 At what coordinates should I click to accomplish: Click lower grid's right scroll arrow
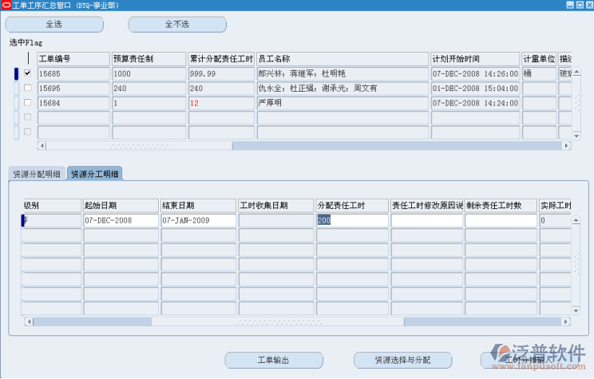click(x=567, y=322)
